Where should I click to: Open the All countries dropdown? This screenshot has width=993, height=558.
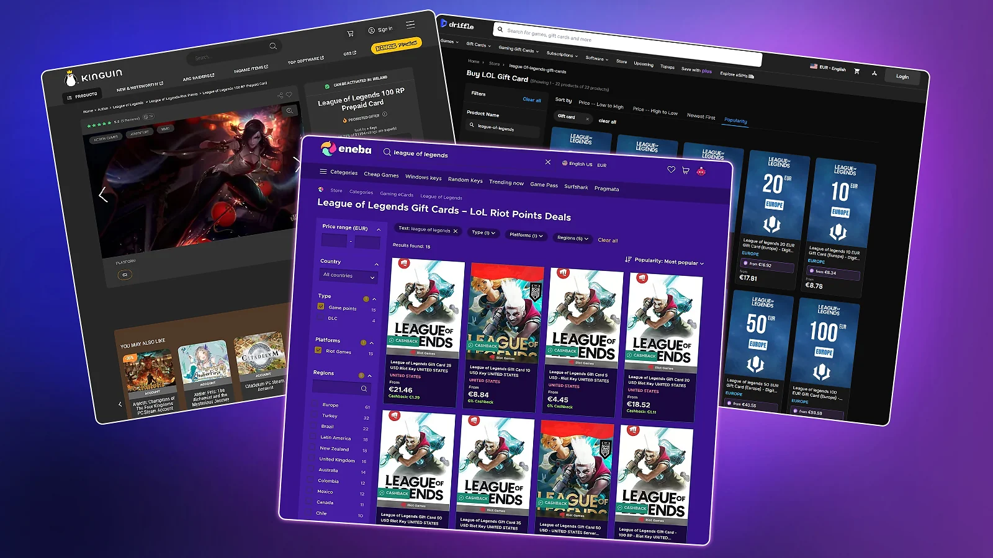348,275
